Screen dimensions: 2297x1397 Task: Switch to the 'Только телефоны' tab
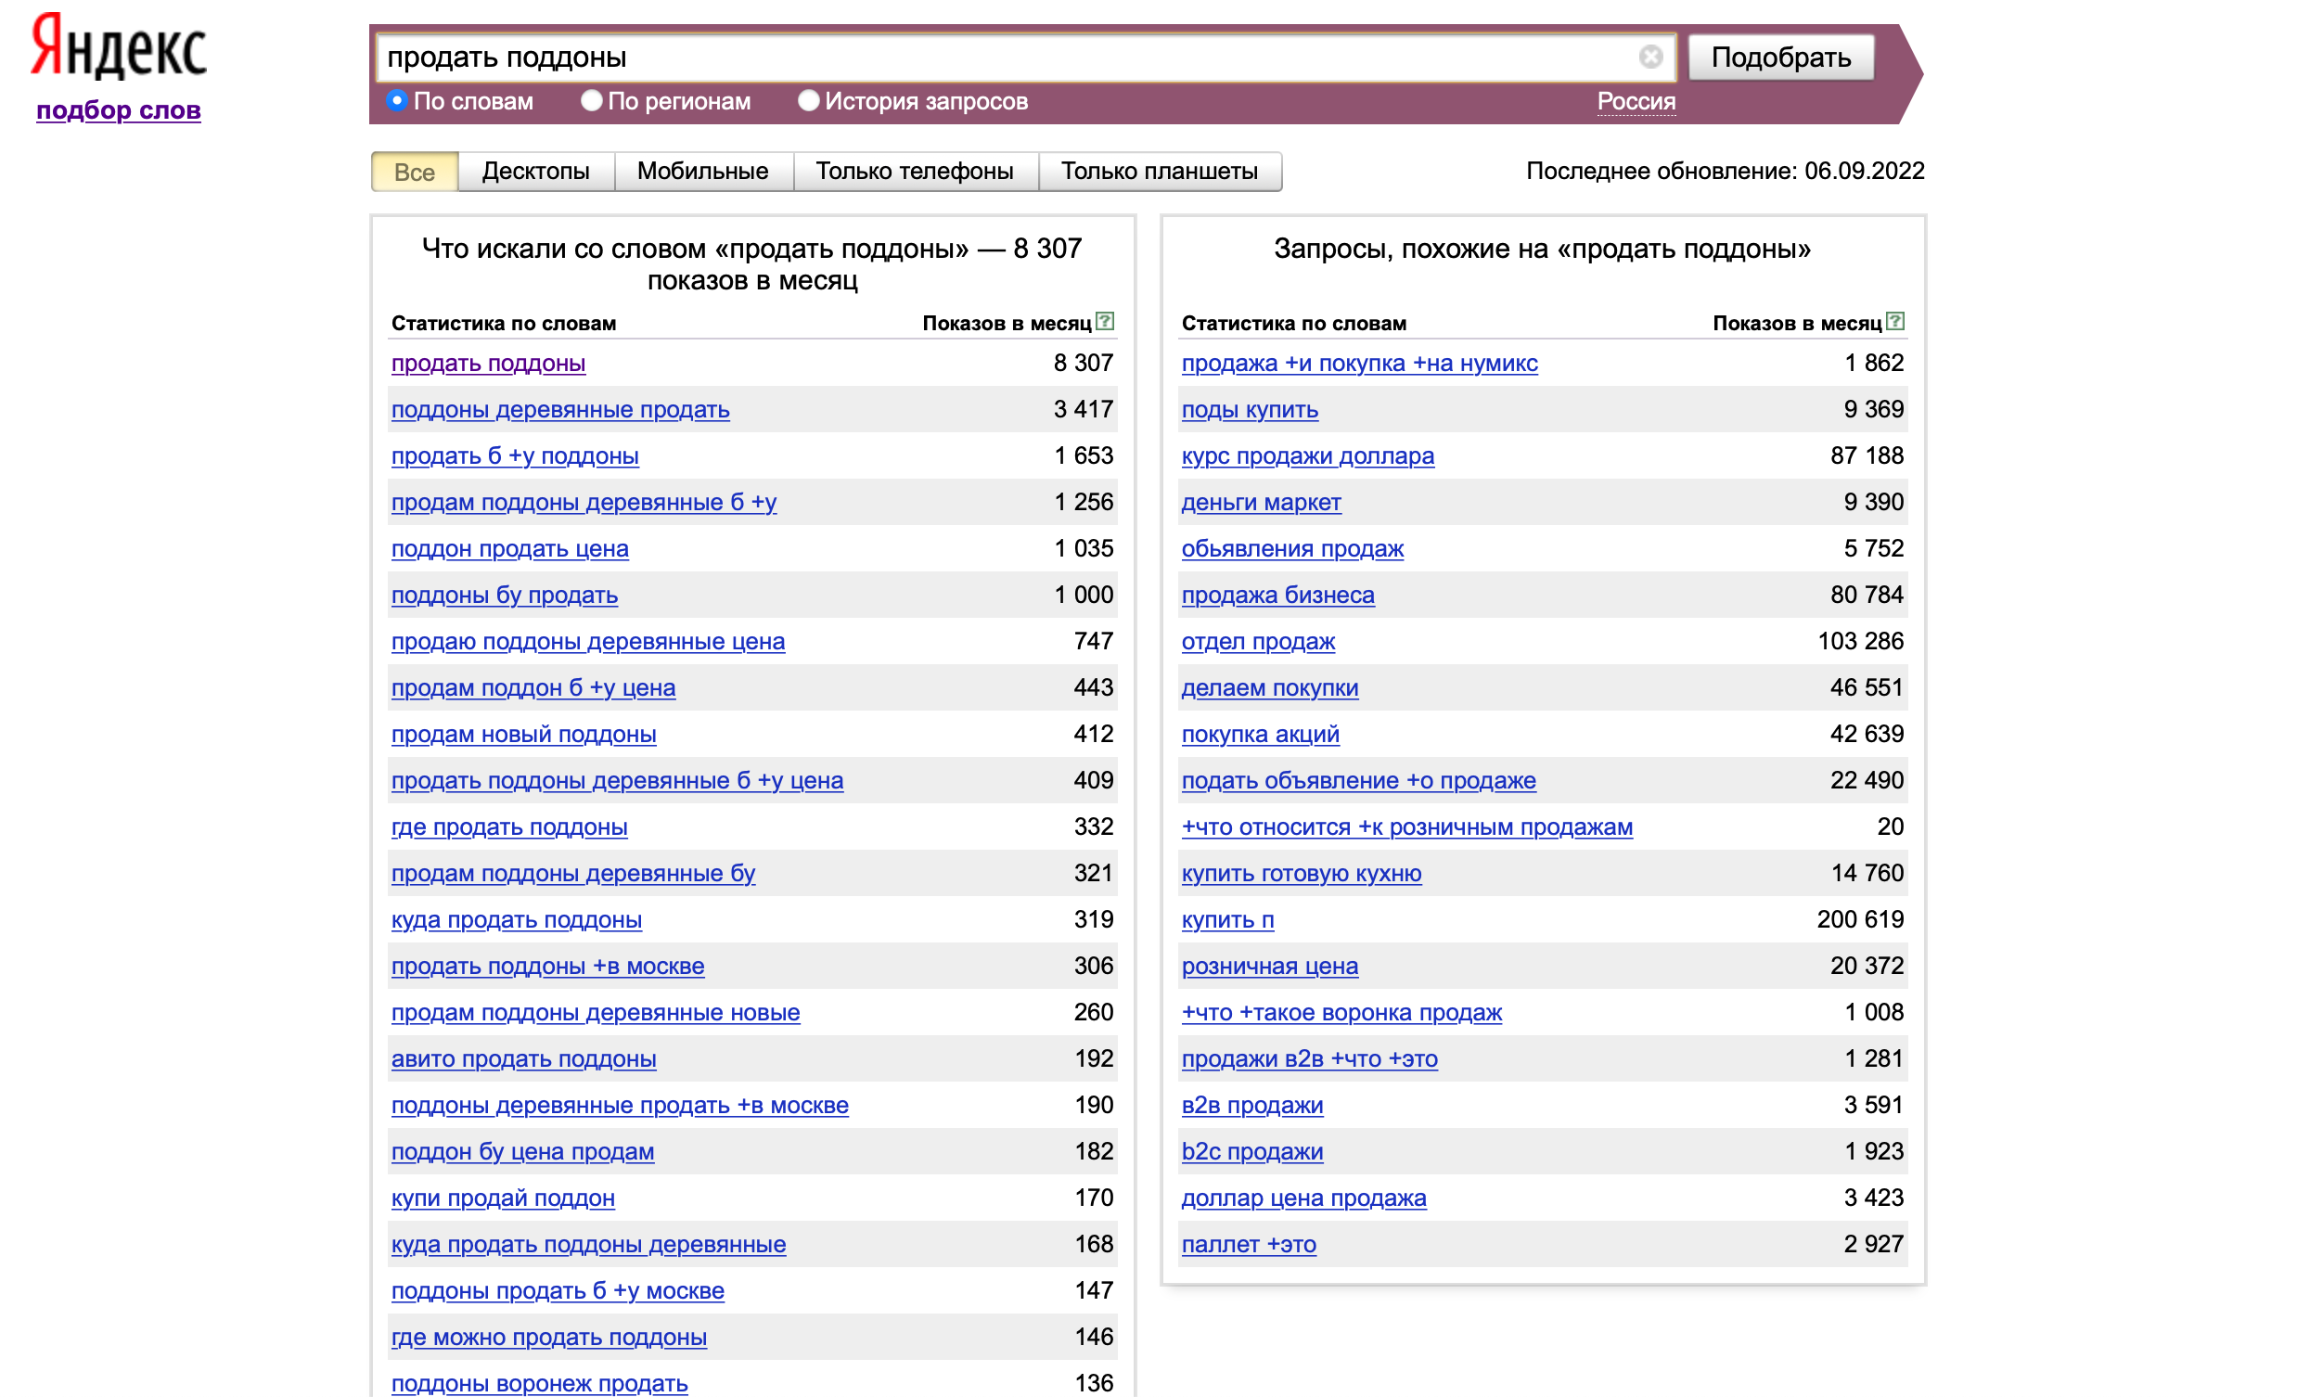coord(915,172)
